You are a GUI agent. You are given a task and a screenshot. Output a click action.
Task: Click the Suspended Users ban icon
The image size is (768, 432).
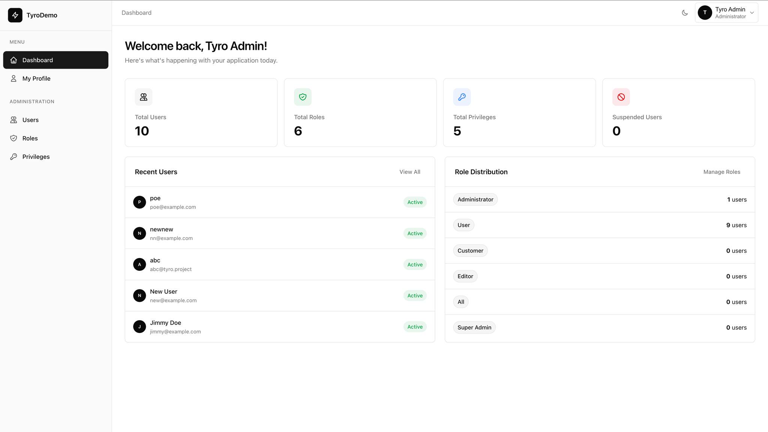click(x=621, y=97)
